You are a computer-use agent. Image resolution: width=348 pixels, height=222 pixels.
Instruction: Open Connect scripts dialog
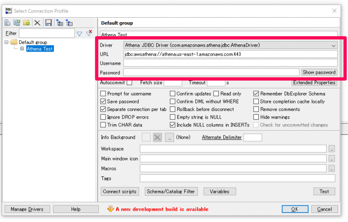tap(120, 191)
